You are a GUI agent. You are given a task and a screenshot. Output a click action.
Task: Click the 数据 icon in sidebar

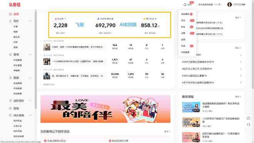pos(10,78)
